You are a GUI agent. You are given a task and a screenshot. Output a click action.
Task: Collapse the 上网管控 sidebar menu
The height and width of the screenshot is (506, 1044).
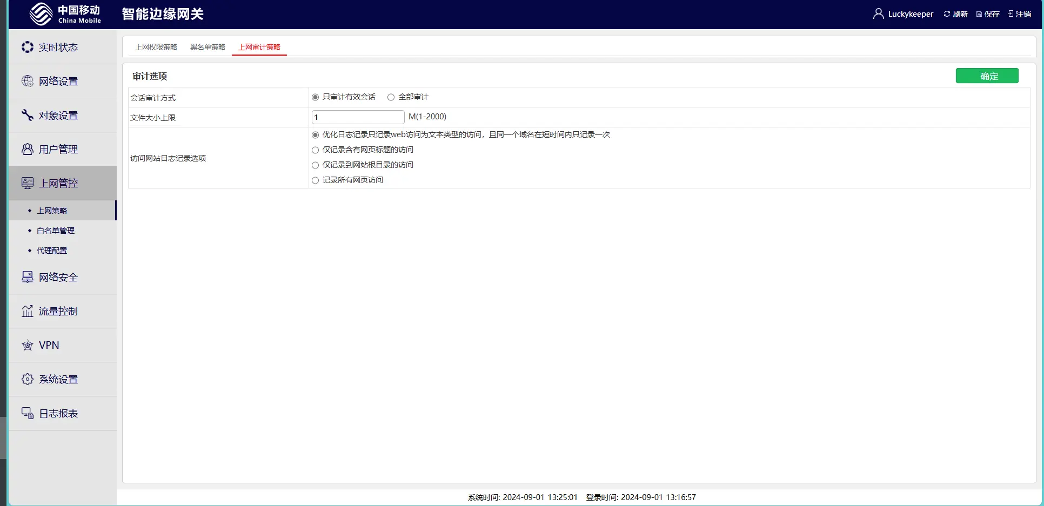[58, 183]
